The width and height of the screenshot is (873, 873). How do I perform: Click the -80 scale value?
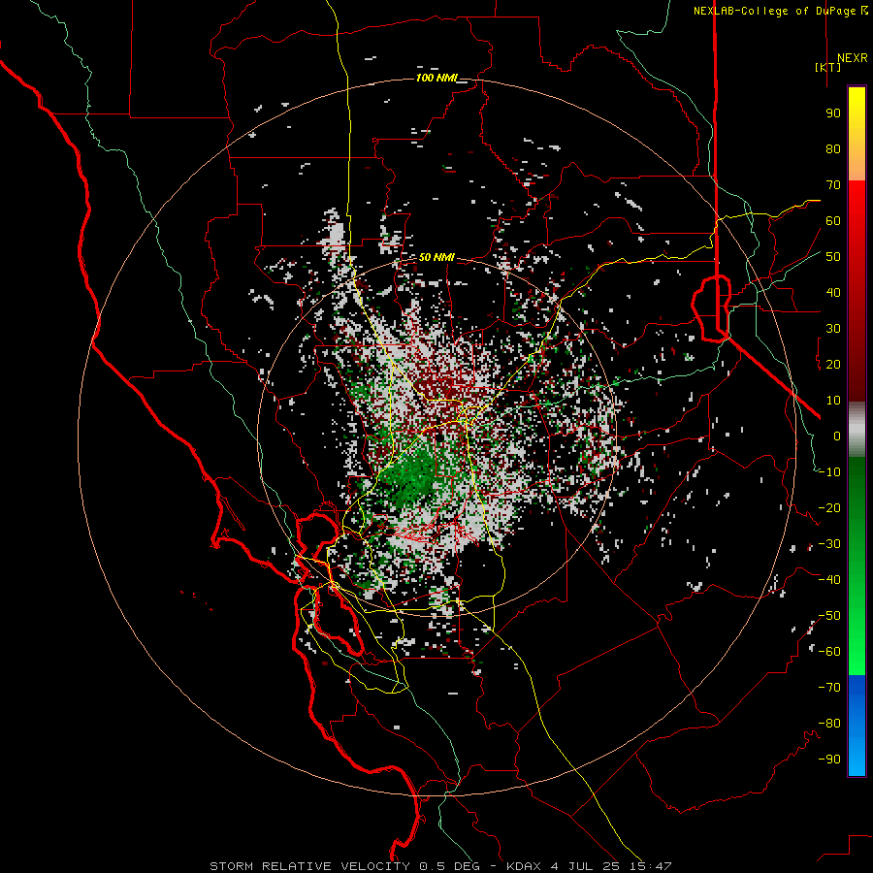pyautogui.click(x=829, y=724)
